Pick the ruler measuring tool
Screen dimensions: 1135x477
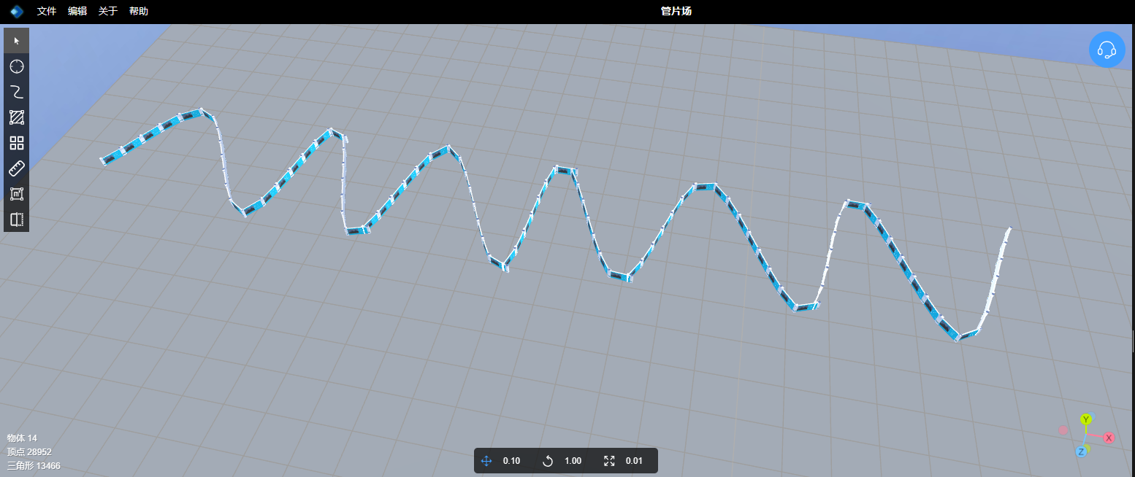[16, 168]
